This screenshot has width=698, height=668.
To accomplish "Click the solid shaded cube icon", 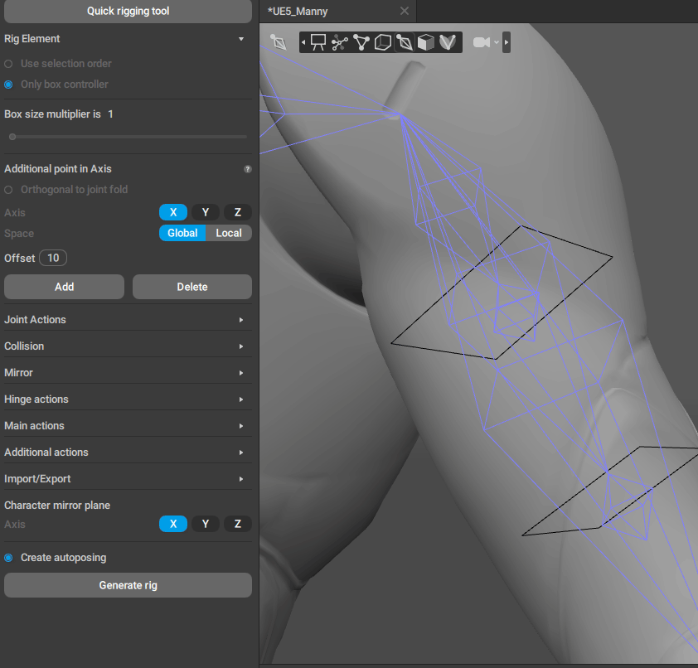I will (x=425, y=42).
